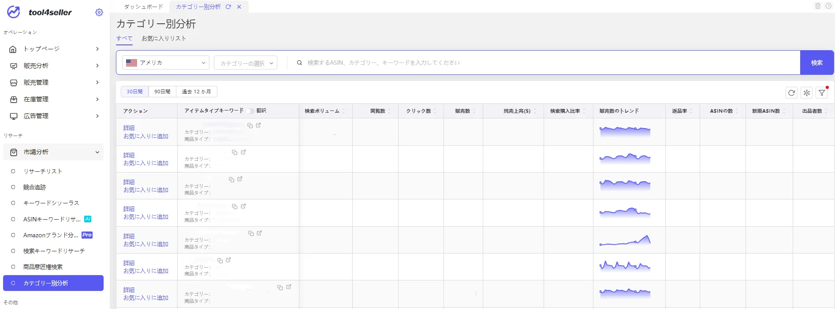Select the すべて tab

[124, 38]
